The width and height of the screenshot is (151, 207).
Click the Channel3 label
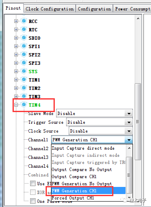click(x=38, y=157)
